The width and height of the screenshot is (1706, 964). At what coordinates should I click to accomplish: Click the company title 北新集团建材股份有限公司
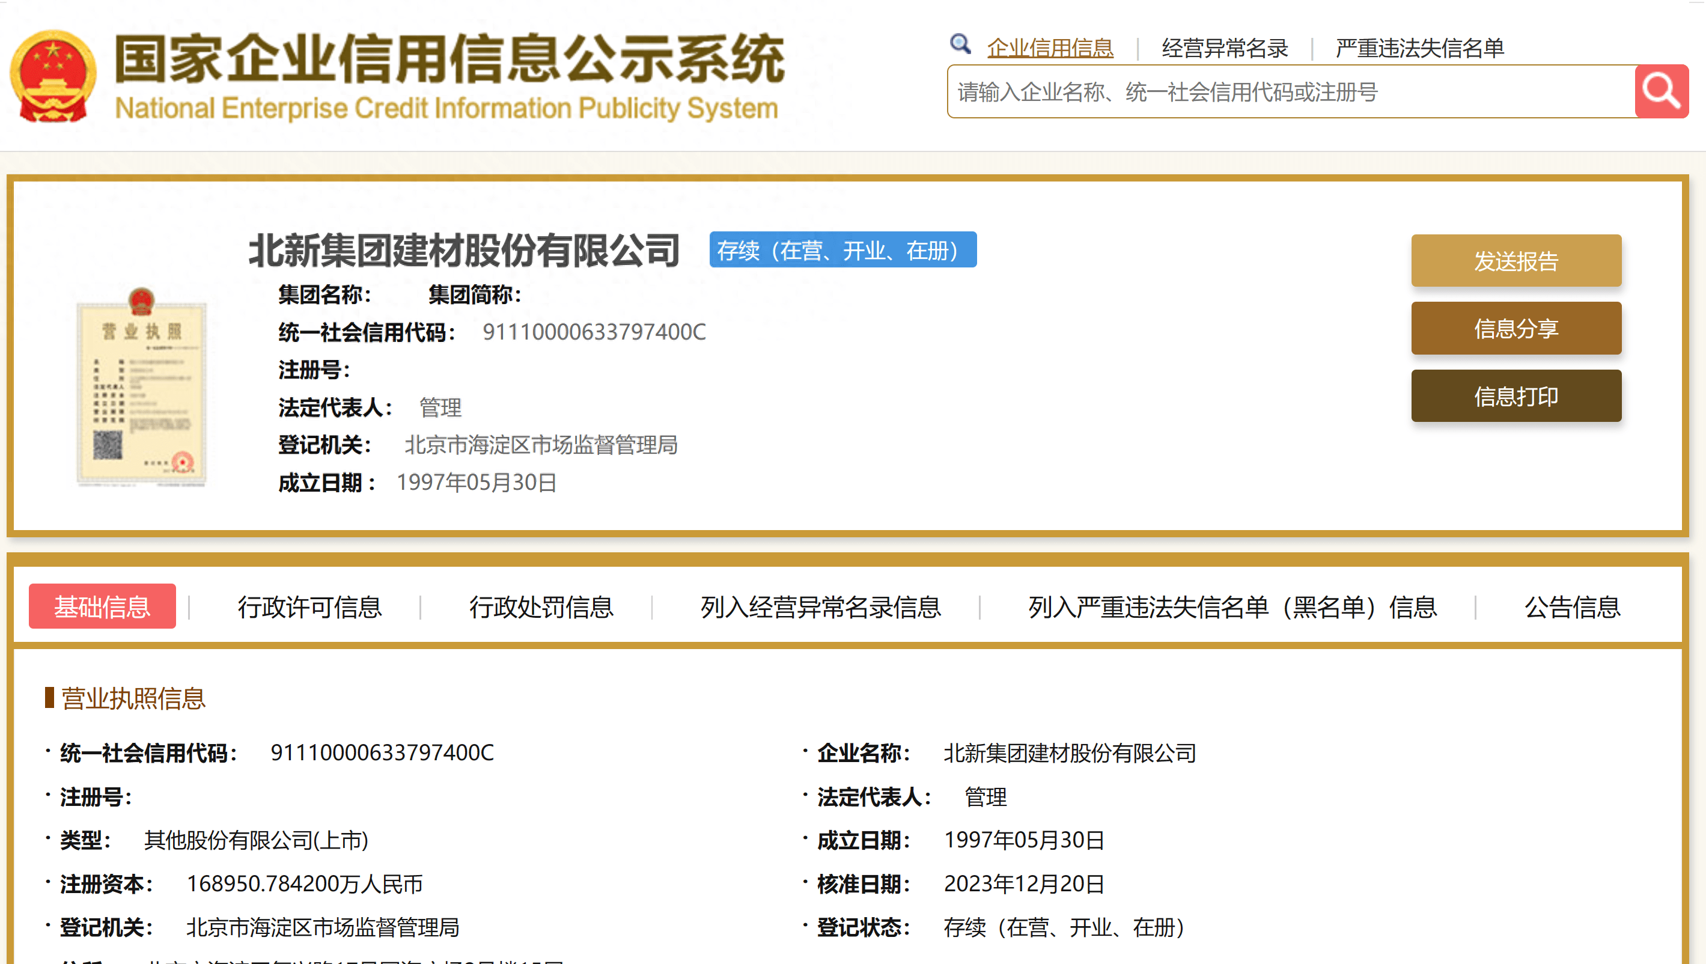point(465,251)
